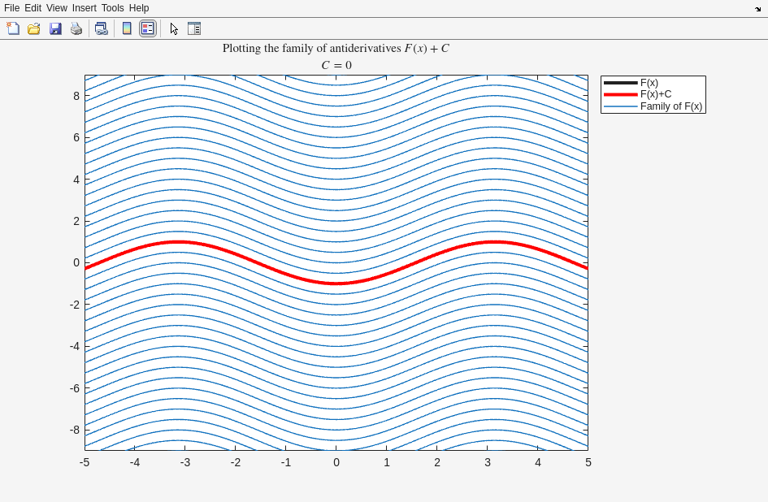Expand the View menu

click(56, 8)
